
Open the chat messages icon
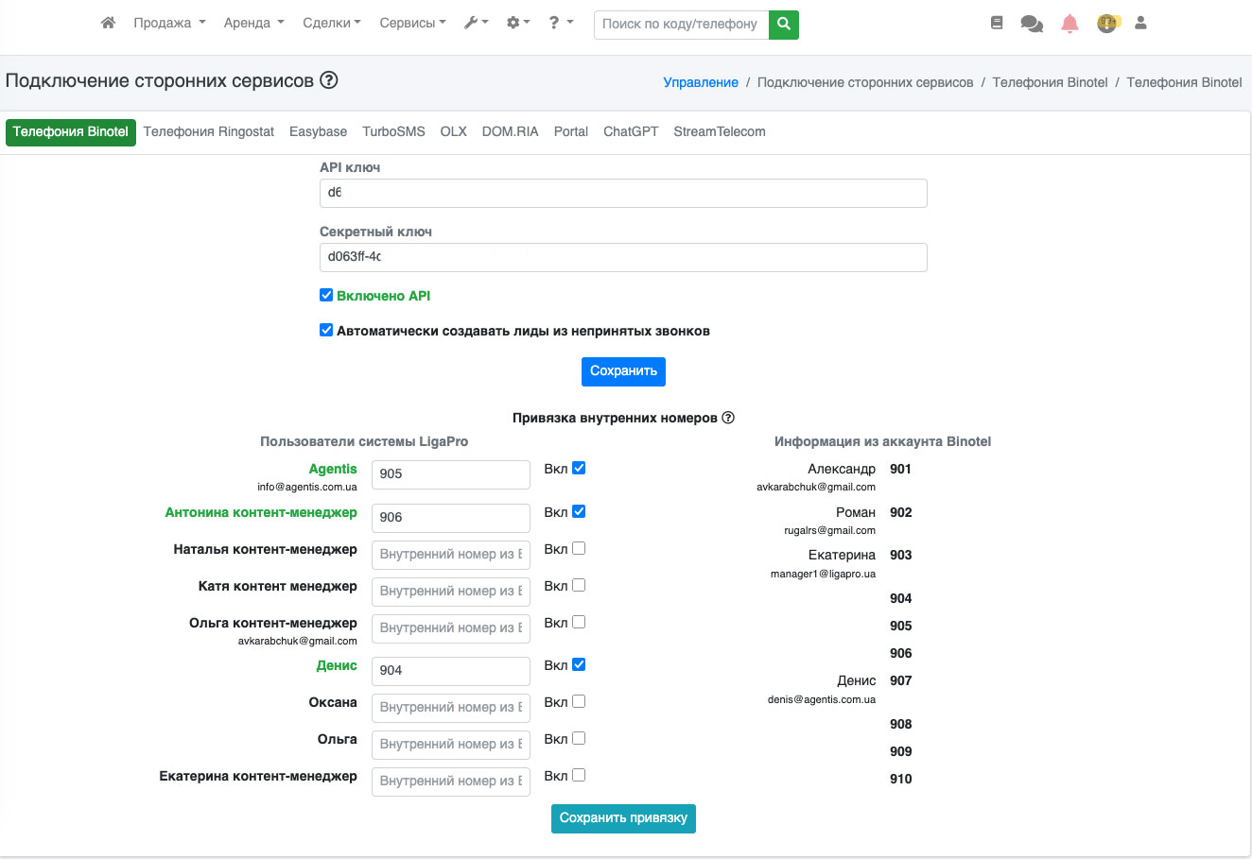click(x=1032, y=24)
